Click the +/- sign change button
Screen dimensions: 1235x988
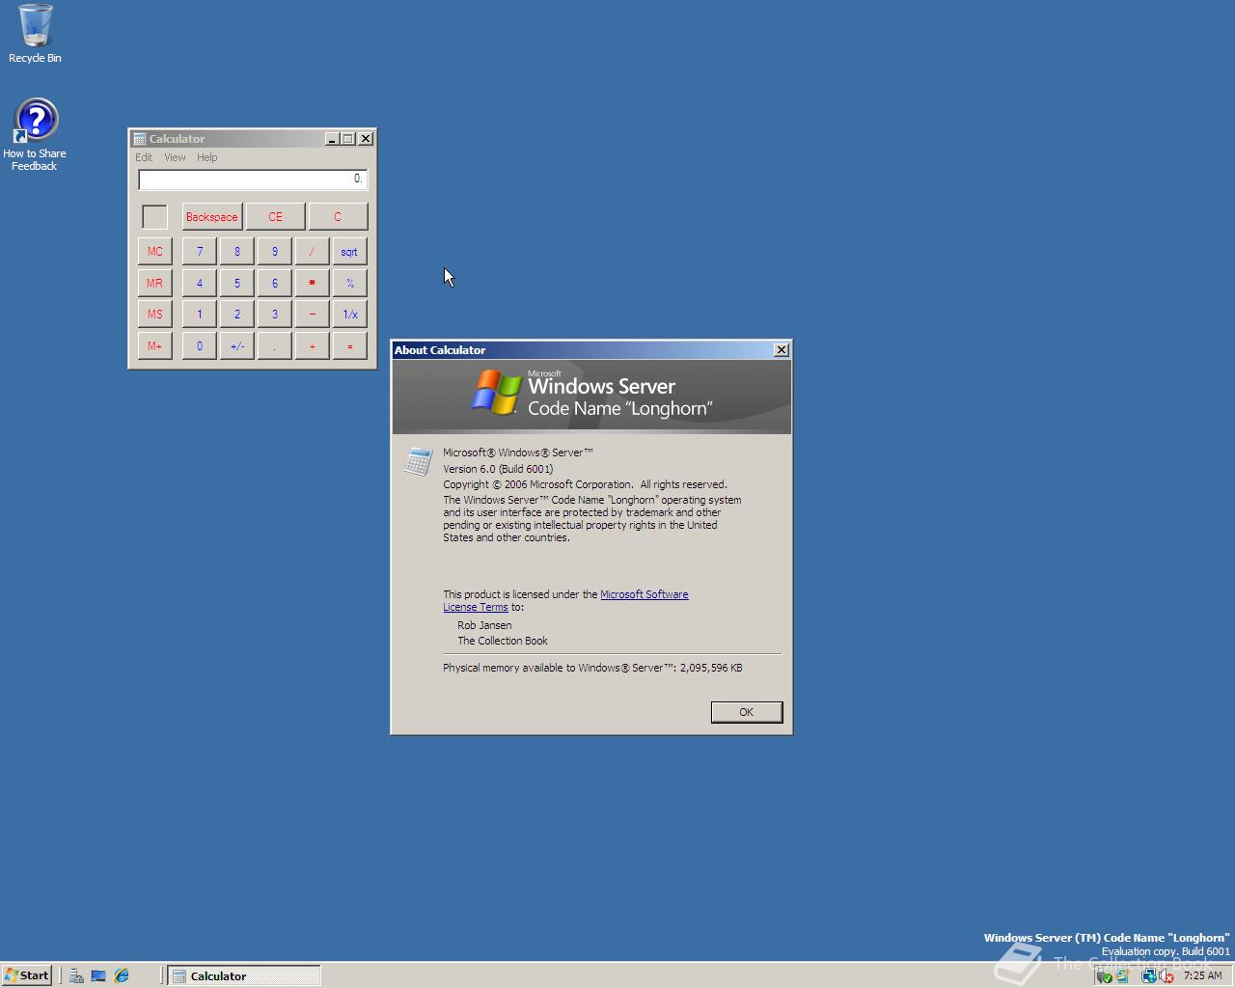237,346
